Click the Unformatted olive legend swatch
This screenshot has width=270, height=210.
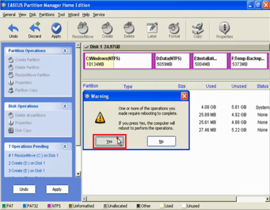click(70, 206)
